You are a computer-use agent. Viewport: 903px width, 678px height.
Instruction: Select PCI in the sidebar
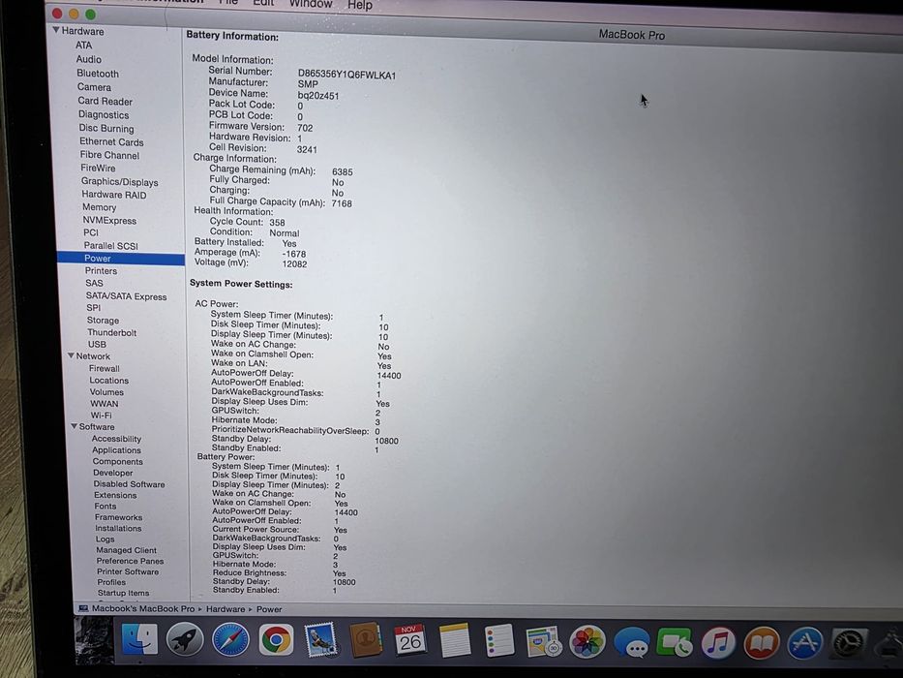click(x=91, y=232)
